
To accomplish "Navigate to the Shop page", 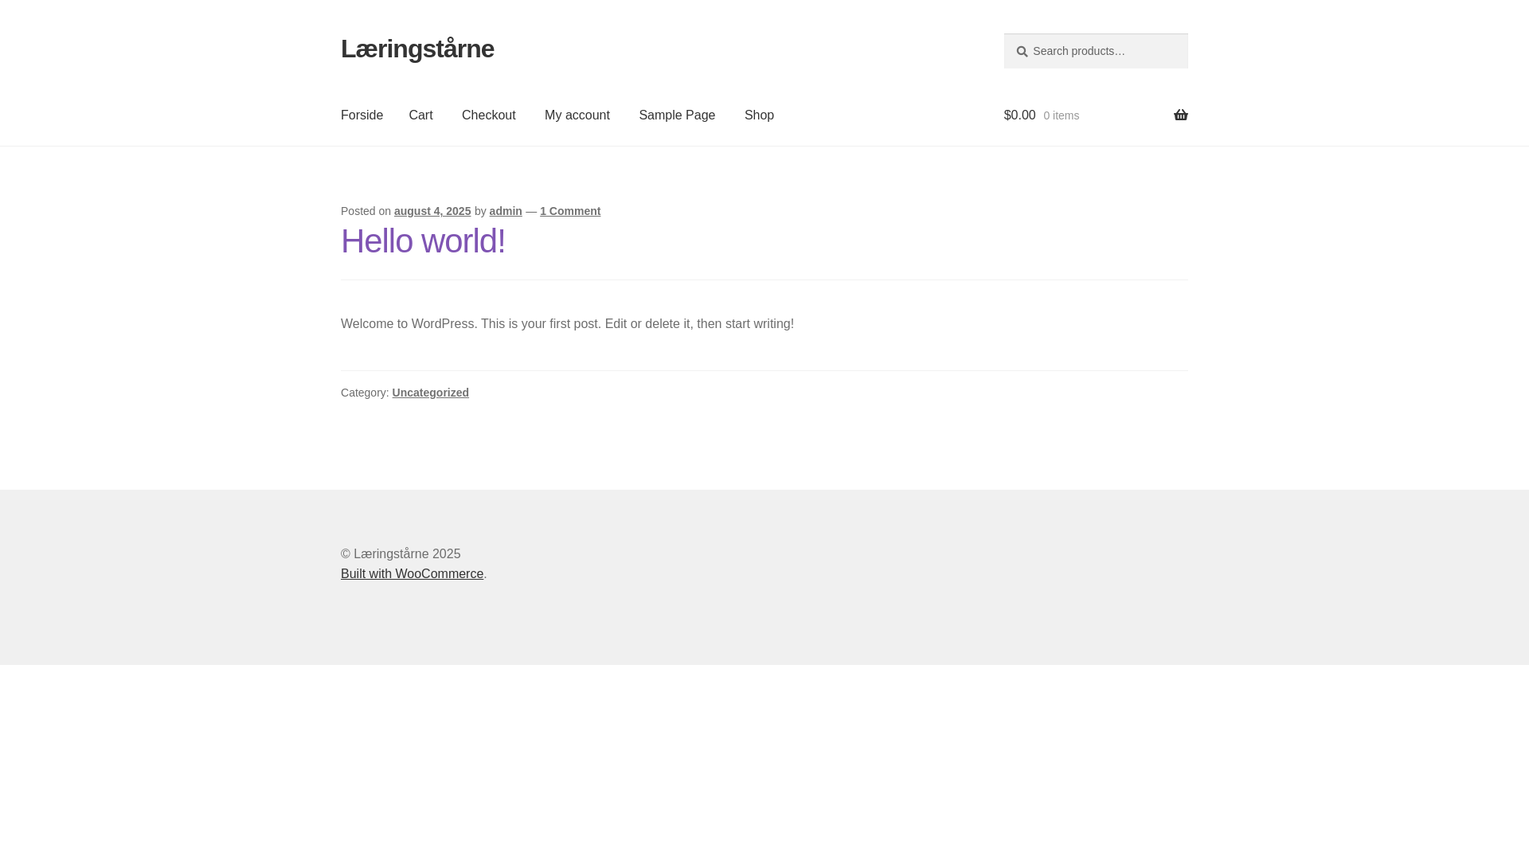I will [759, 115].
